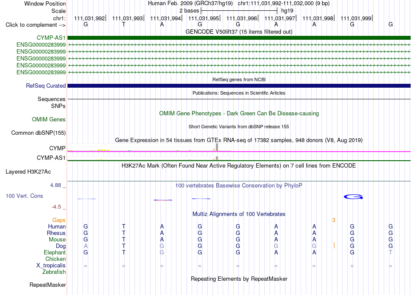Screen dimensions: 411x295
Task: Click the pale "A" base in the Dog row
Action: (x=86, y=246)
